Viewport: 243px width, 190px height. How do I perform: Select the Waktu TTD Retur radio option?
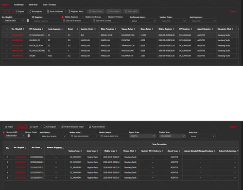[x=106, y=17]
